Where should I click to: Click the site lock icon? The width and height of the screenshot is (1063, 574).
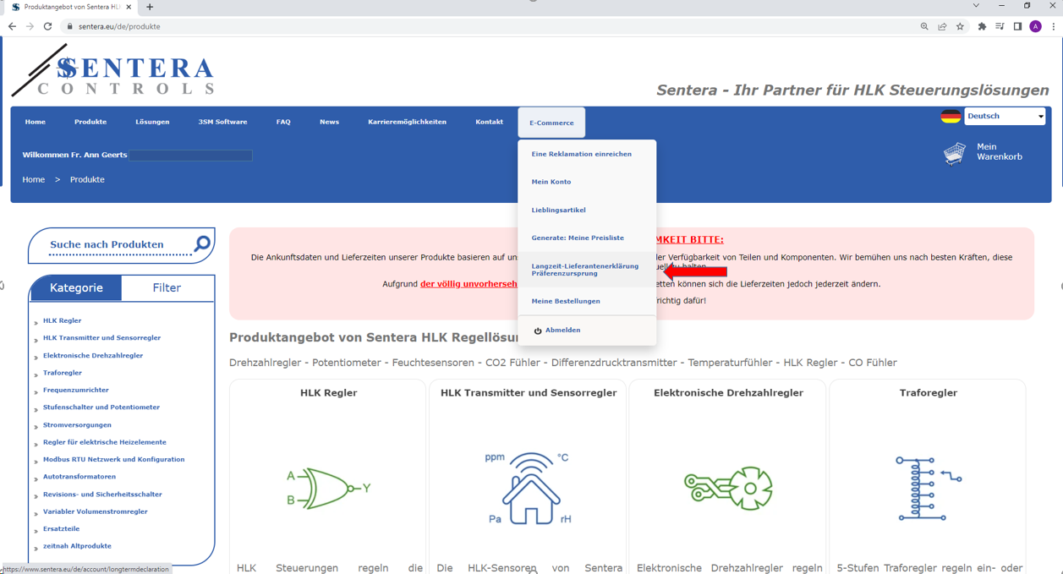click(70, 26)
